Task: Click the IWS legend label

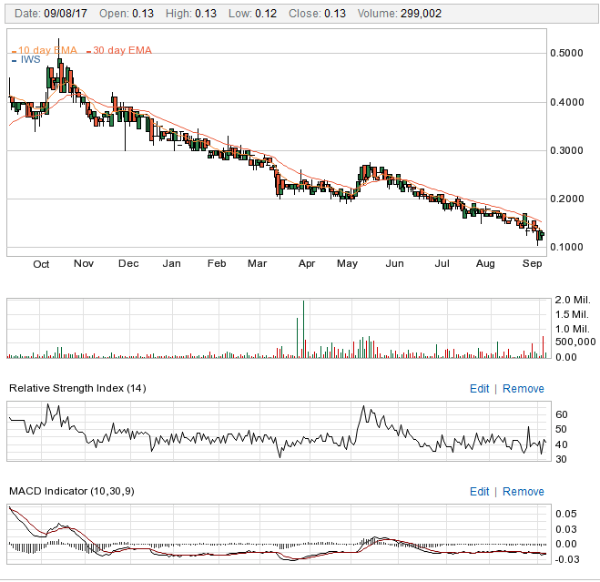Action: click(30, 60)
